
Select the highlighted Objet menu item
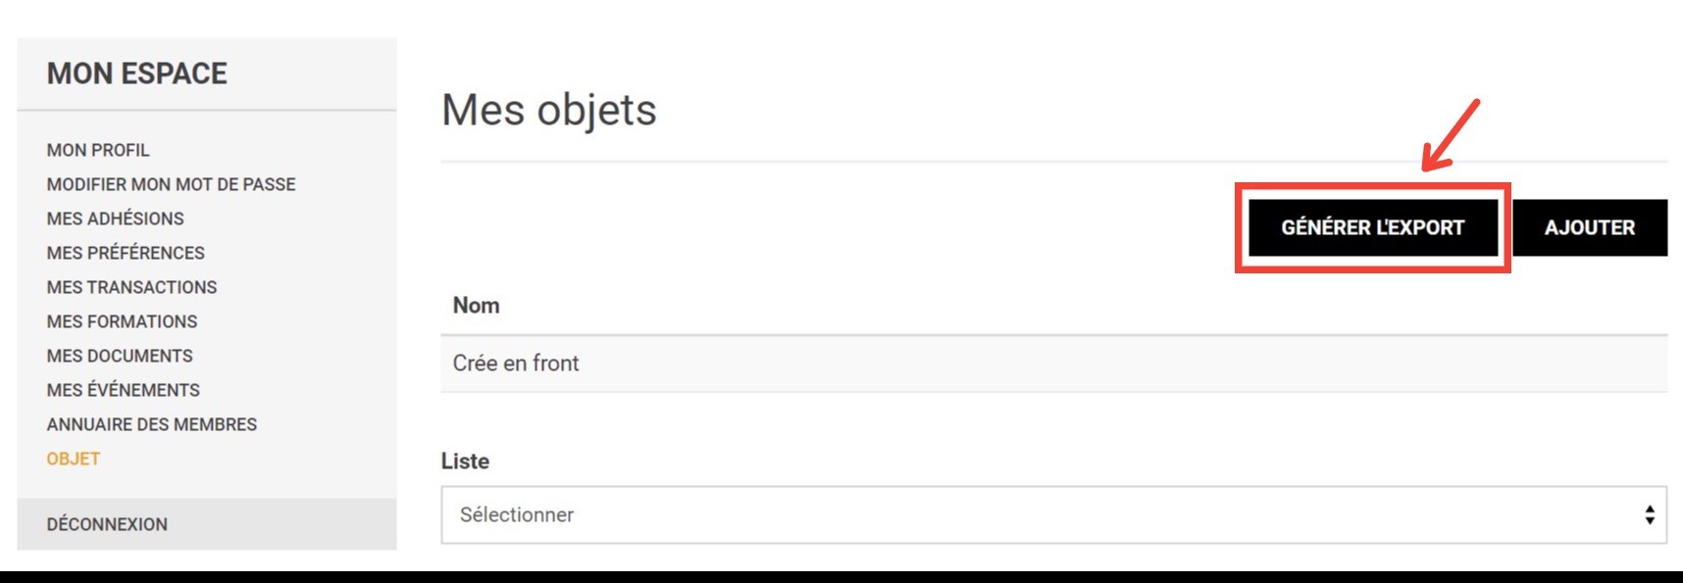click(x=74, y=459)
